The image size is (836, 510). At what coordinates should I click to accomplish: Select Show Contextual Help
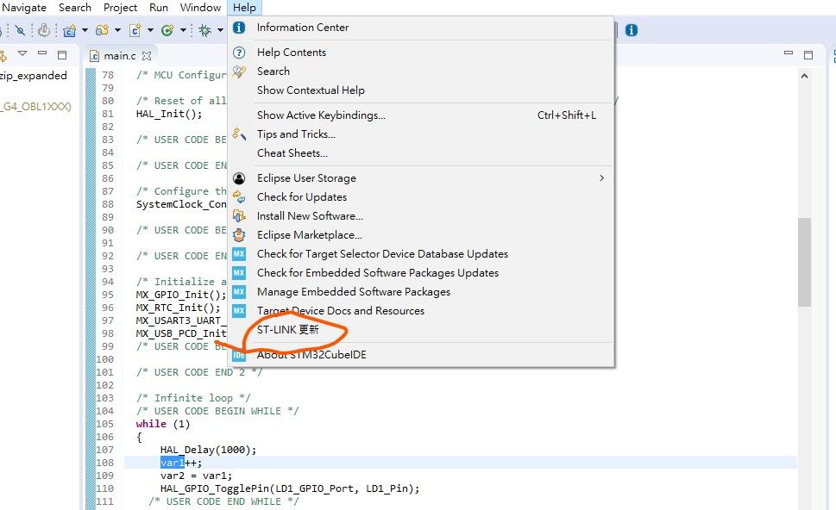click(x=421, y=90)
